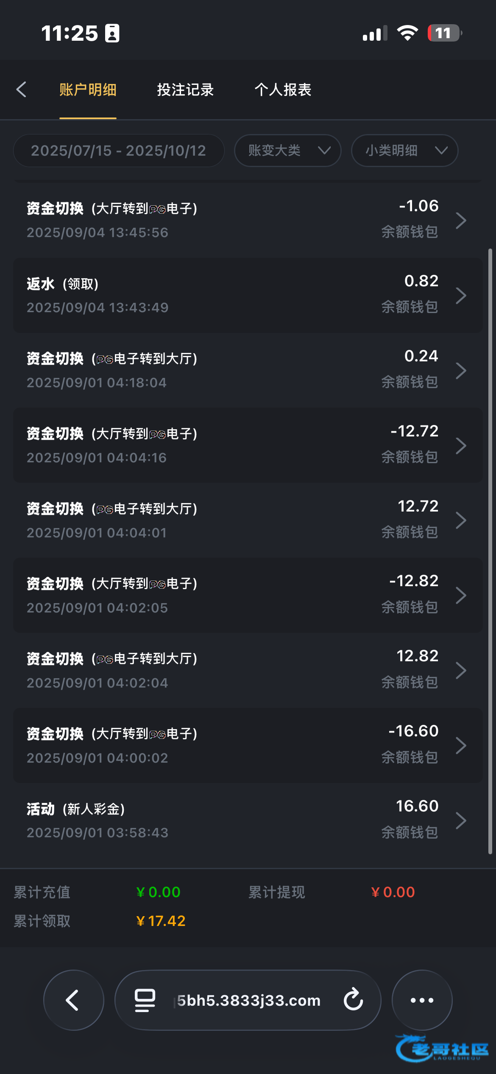Reload the page with the refresh icon
The width and height of the screenshot is (496, 1074).
[x=353, y=1000]
